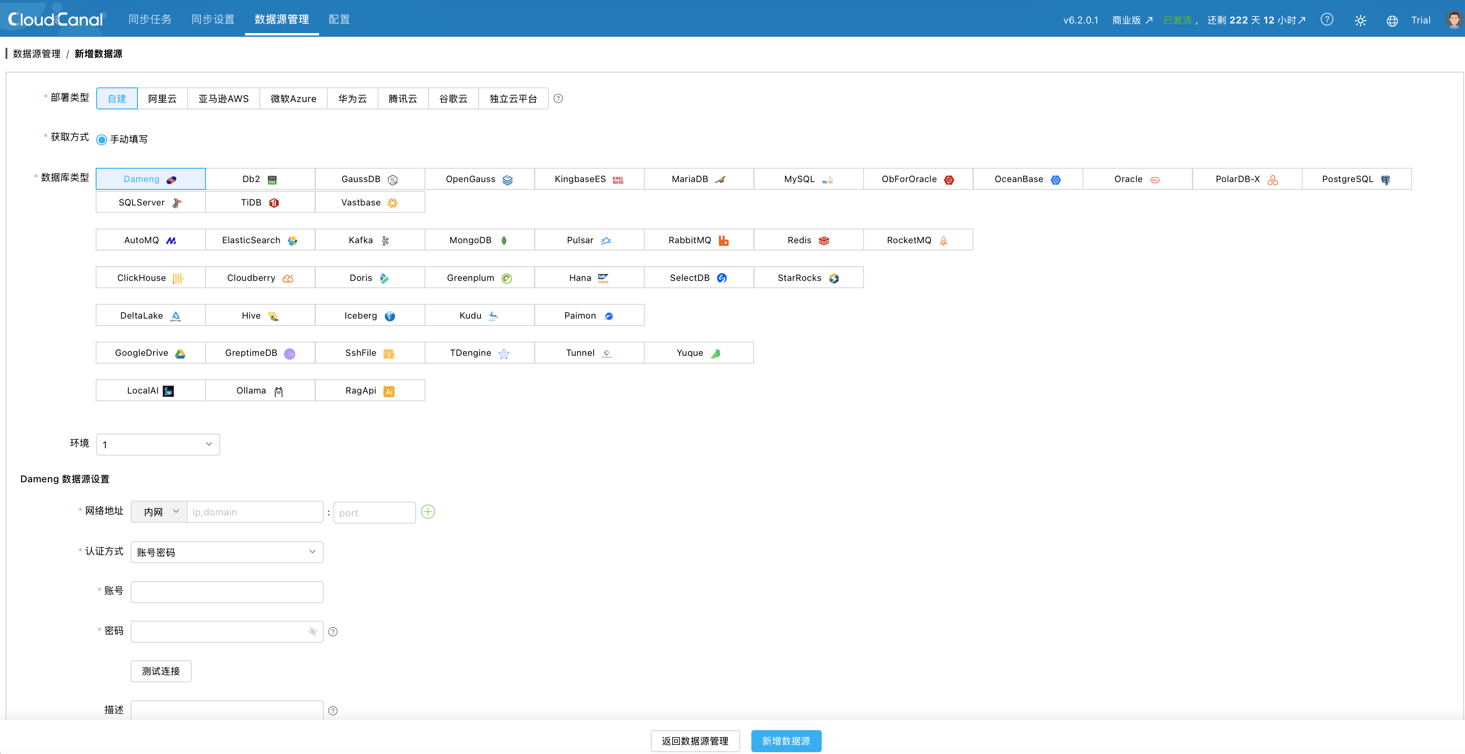Click the CloudCanal logo
1465x754 pixels.
click(55, 19)
